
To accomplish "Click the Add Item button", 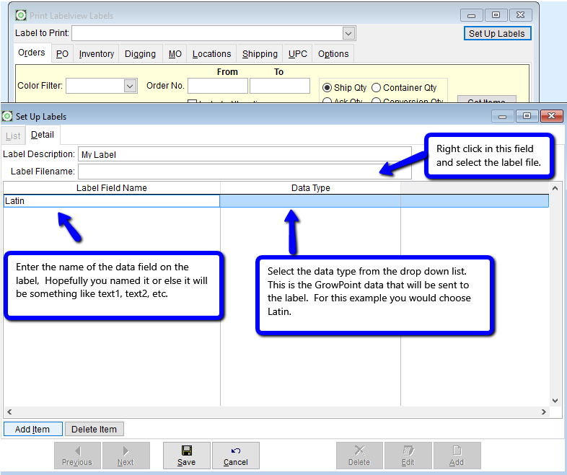I will pyautogui.click(x=32, y=429).
